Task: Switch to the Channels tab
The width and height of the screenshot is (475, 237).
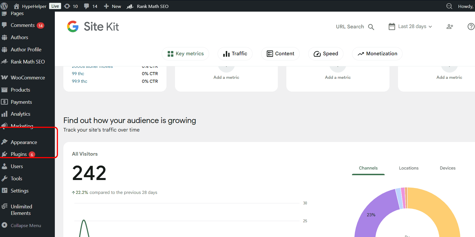Action: click(x=368, y=168)
